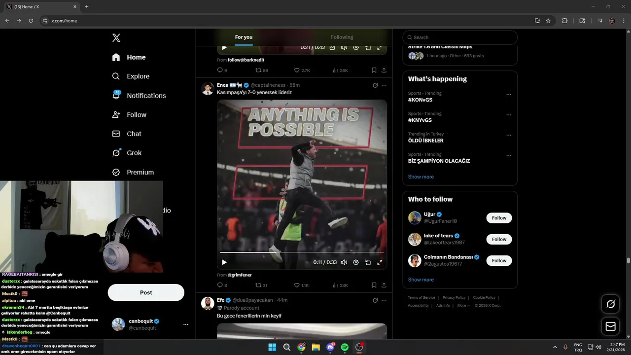Screen dimensions: 631x355
Task: Open the grimfener source link
Action: [240, 275]
